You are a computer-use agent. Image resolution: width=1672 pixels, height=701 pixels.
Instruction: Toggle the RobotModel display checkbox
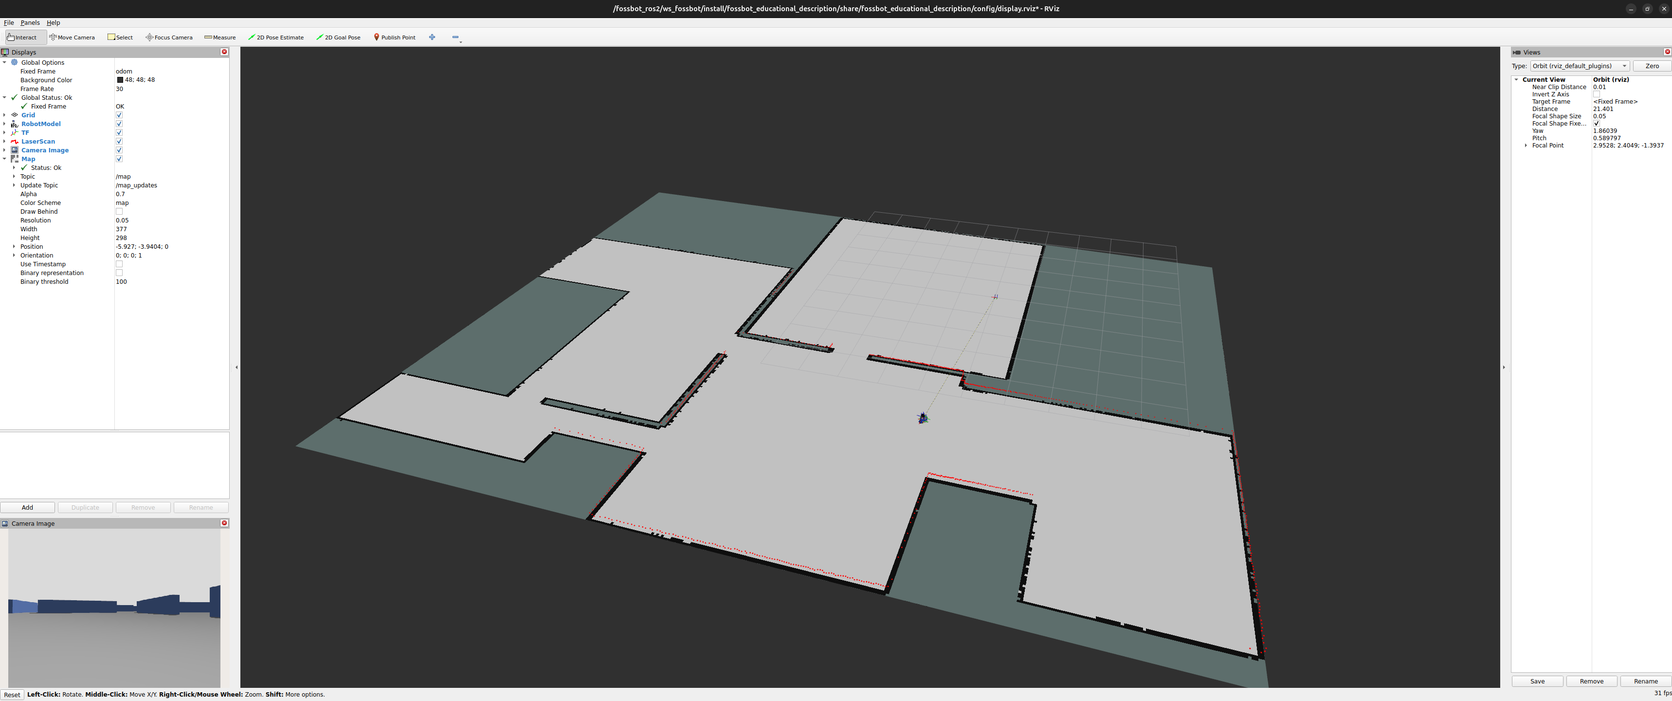click(x=119, y=124)
